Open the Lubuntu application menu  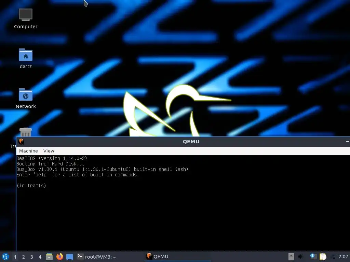coord(5,257)
